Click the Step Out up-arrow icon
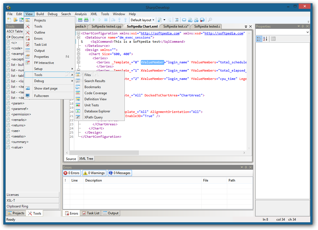Viewport: 318px width, 230px height. 126,20
